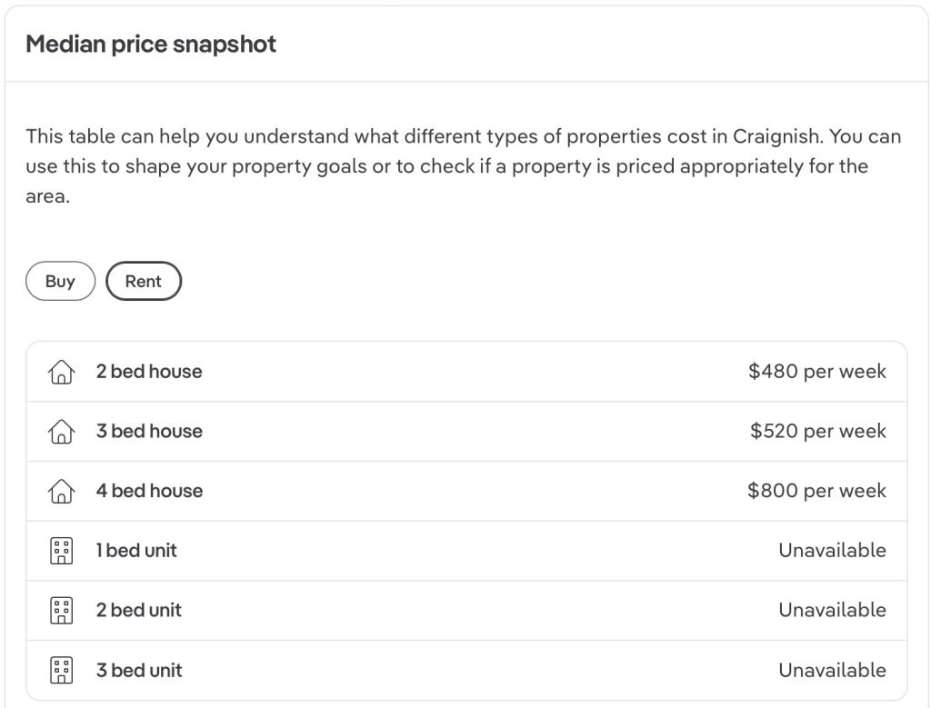
Task: Click the 2 bed house icon
Action: [60, 372]
